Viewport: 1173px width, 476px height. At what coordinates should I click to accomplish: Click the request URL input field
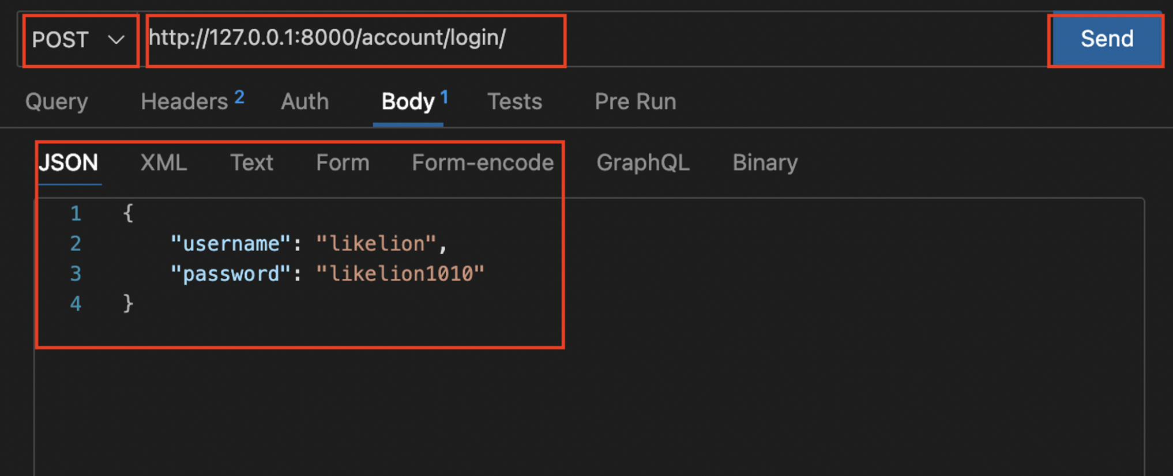tap(355, 39)
